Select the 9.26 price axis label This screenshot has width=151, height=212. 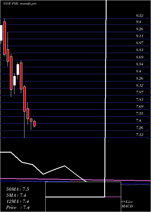[x=140, y=29]
